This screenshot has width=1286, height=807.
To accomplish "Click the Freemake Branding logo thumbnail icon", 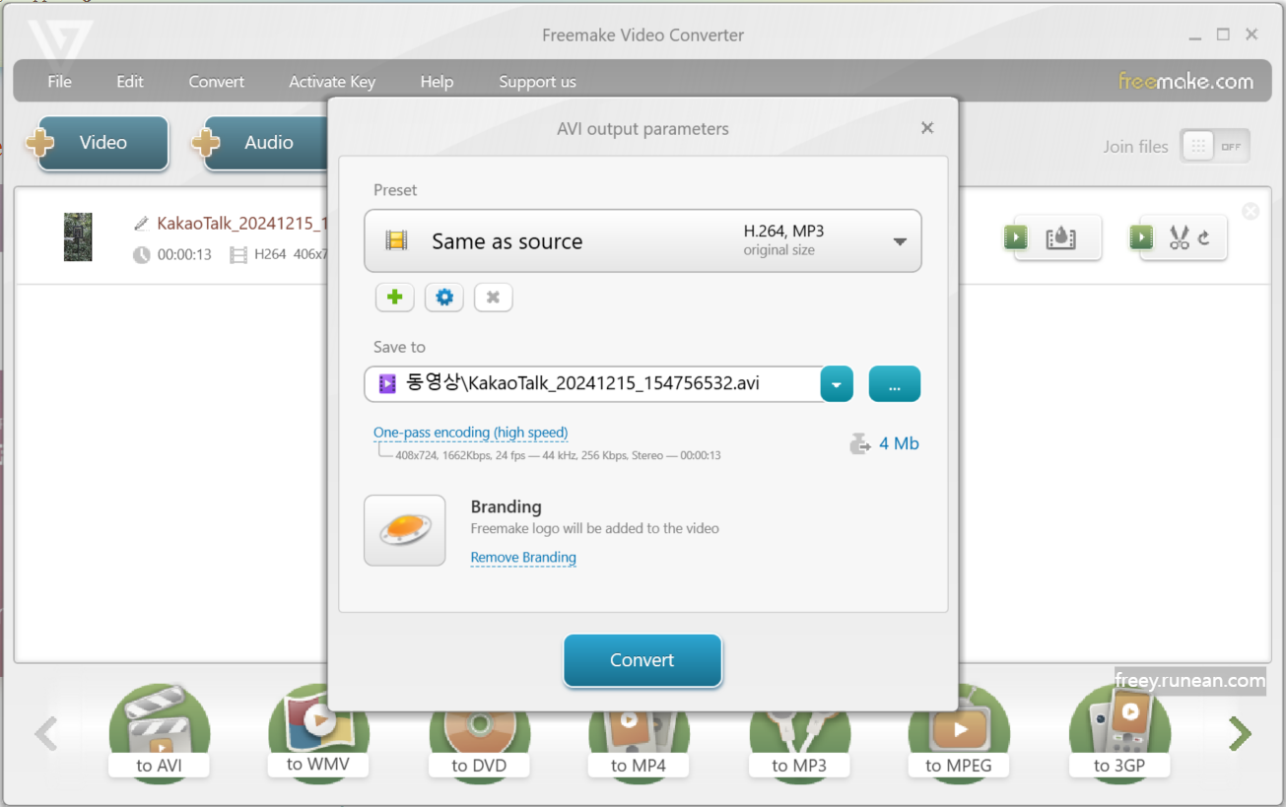I will pyautogui.click(x=405, y=530).
